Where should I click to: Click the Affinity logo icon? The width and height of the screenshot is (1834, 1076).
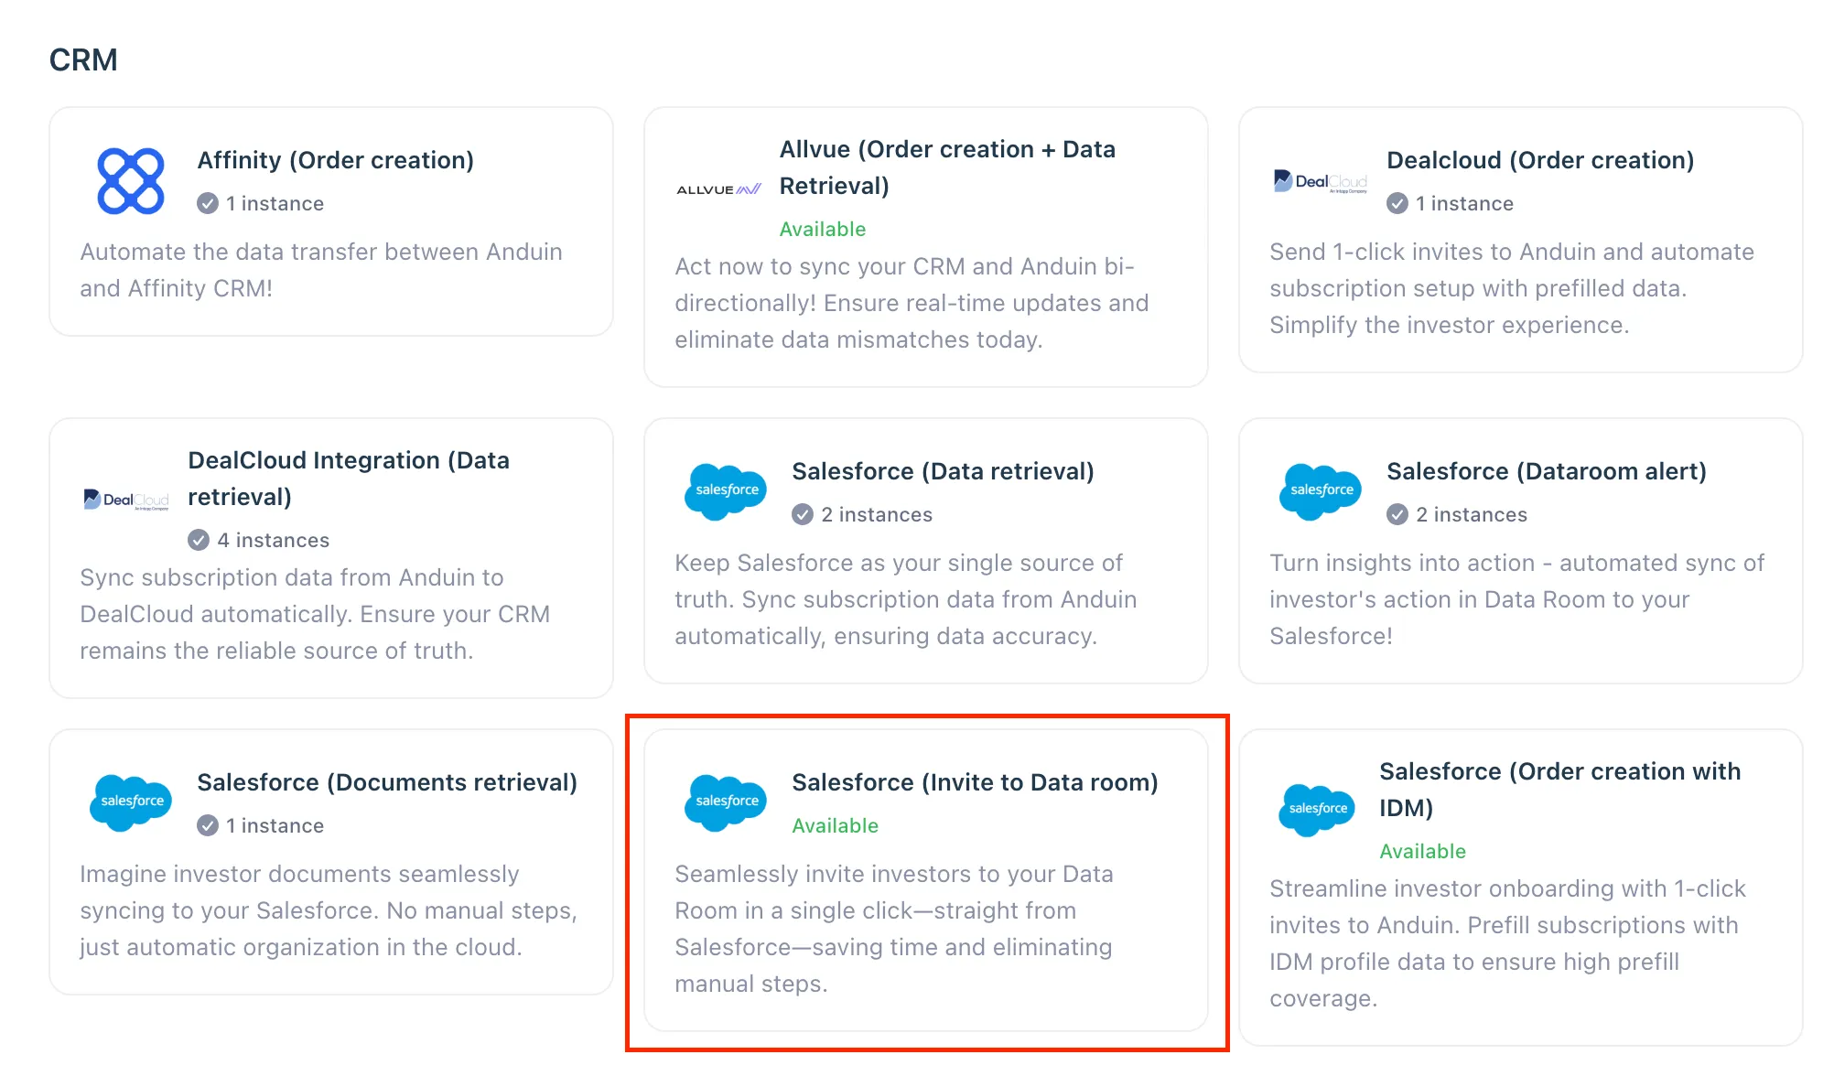131,181
